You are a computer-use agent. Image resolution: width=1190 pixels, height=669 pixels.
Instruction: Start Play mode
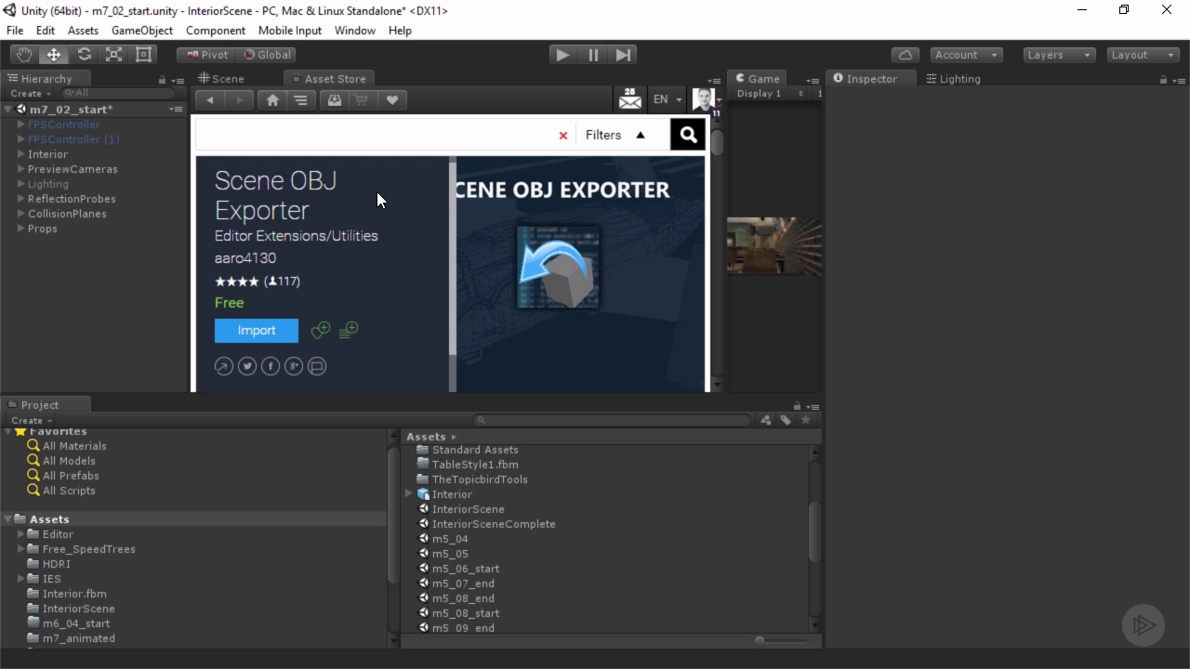tap(562, 55)
